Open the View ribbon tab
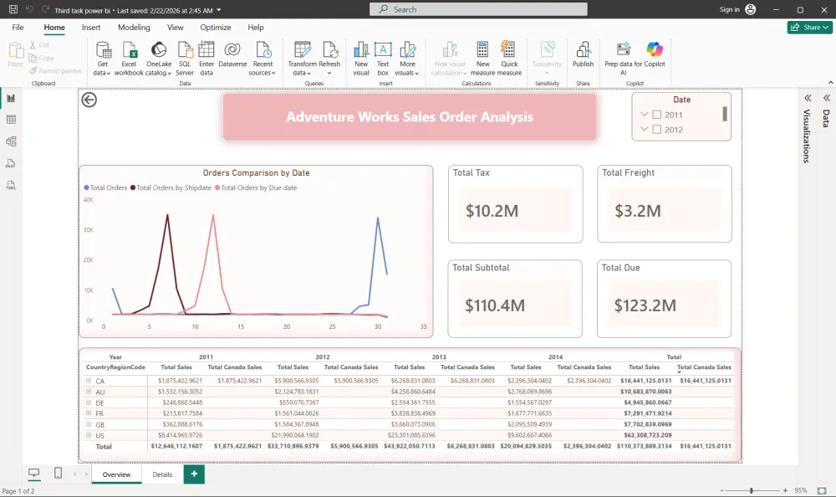 175,28
